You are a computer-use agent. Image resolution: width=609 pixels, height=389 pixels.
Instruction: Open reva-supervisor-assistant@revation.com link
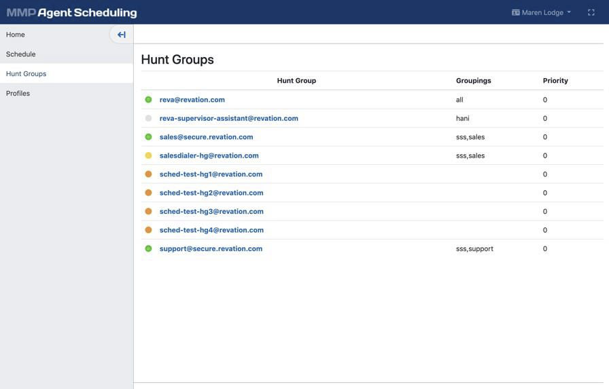click(x=228, y=118)
